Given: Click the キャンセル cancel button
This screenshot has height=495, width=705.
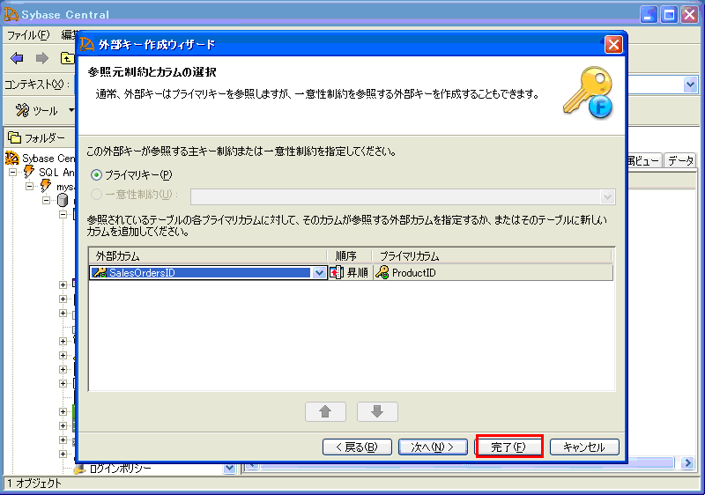Looking at the screenshot, I should pos(584,447).
